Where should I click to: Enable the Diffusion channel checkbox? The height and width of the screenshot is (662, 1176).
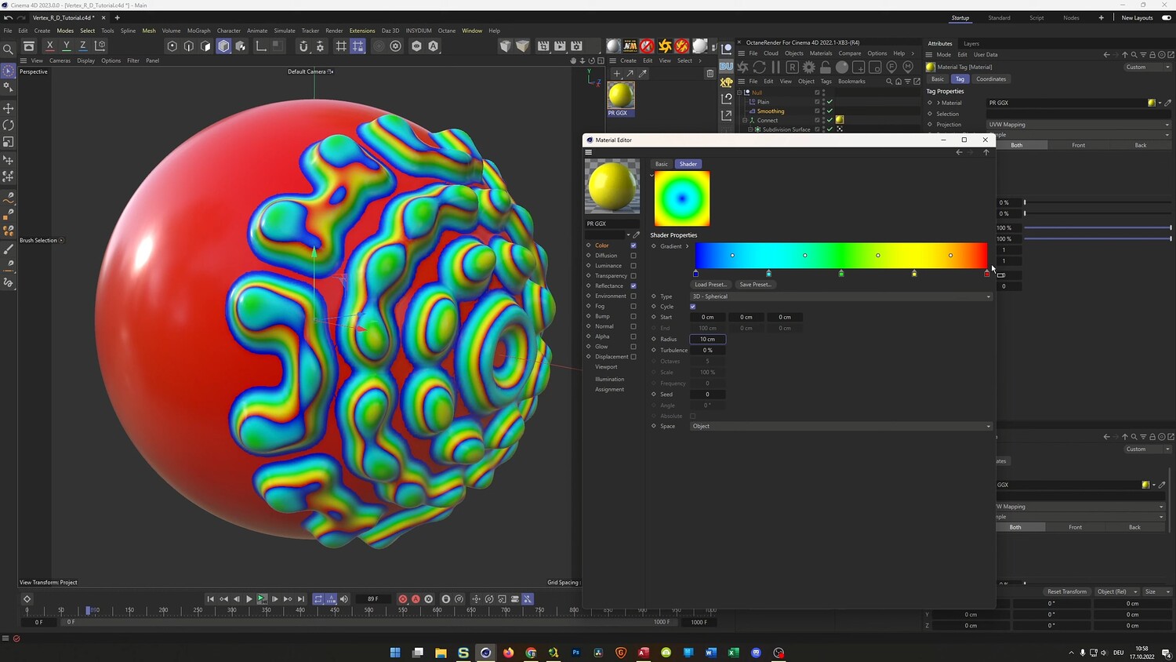(x=633, y=256)
